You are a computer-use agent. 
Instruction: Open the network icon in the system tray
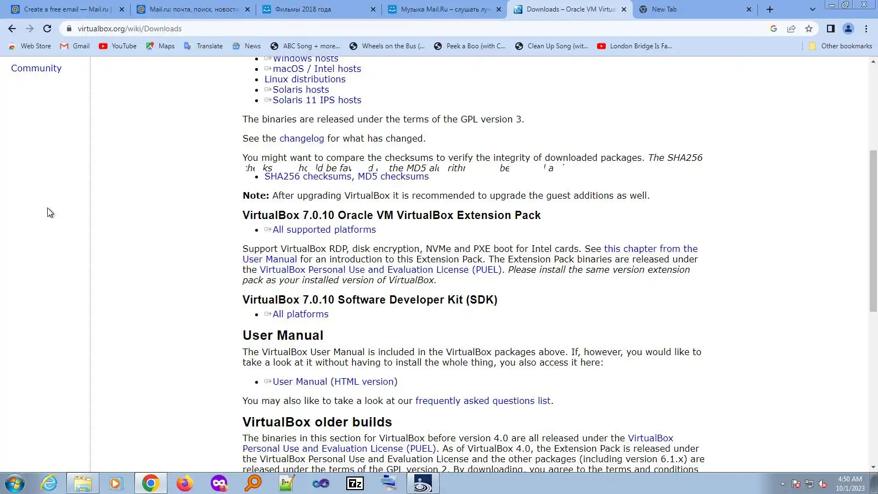click(809, 484)
